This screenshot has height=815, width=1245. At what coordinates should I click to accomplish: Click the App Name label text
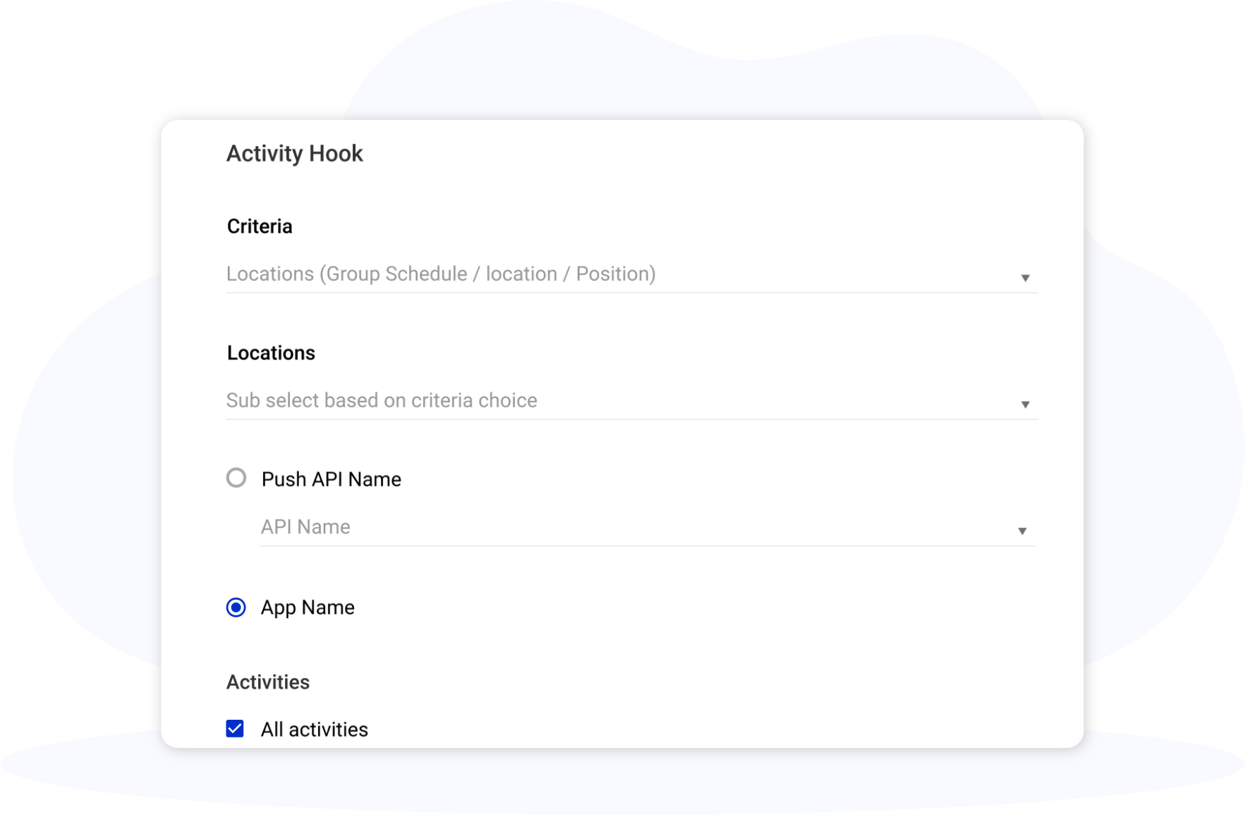(x=308, y=608)
